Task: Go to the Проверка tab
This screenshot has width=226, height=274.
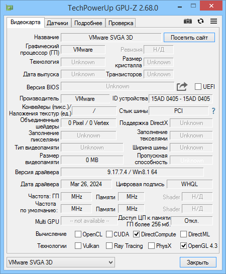Action: point(121,23)
